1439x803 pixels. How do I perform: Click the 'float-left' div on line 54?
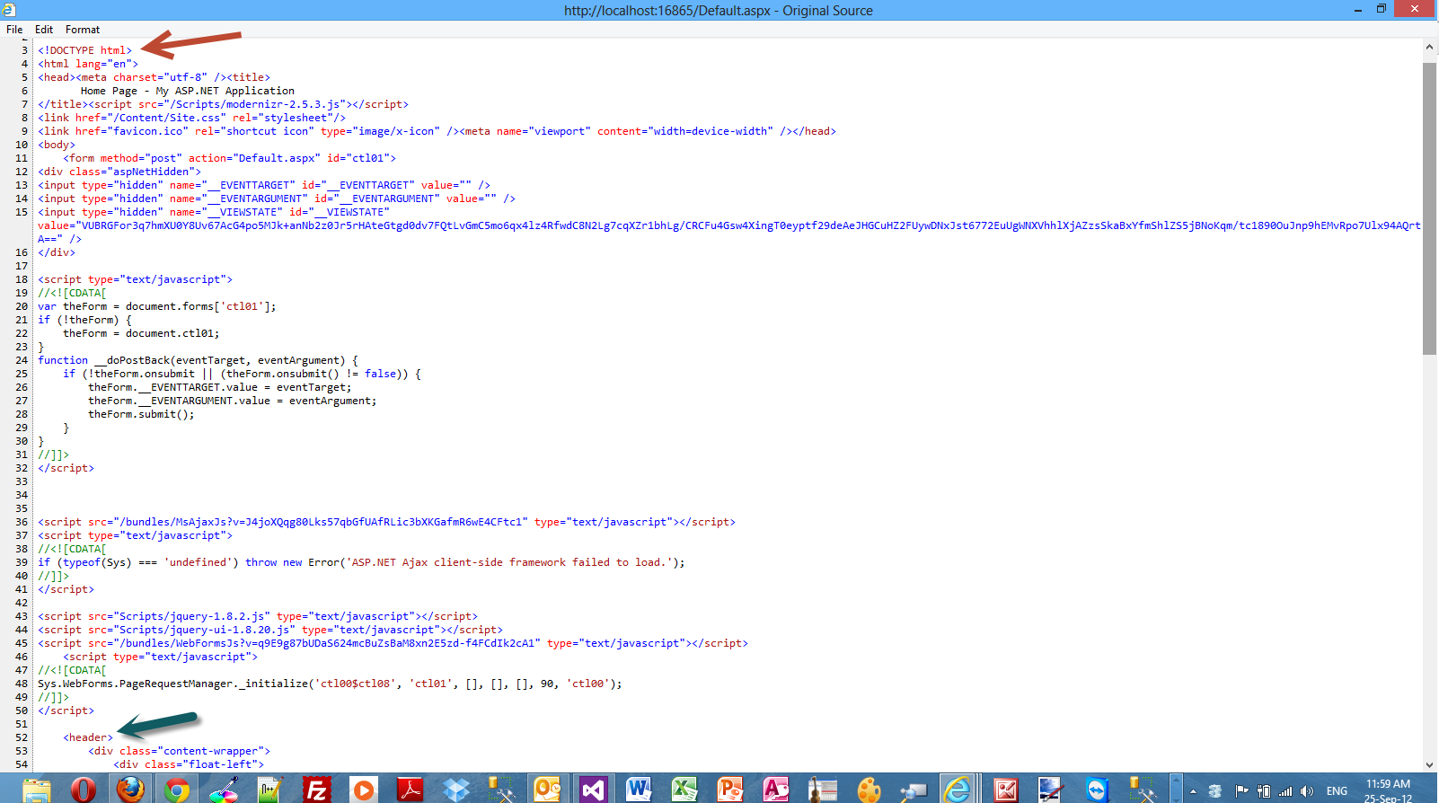189,764
